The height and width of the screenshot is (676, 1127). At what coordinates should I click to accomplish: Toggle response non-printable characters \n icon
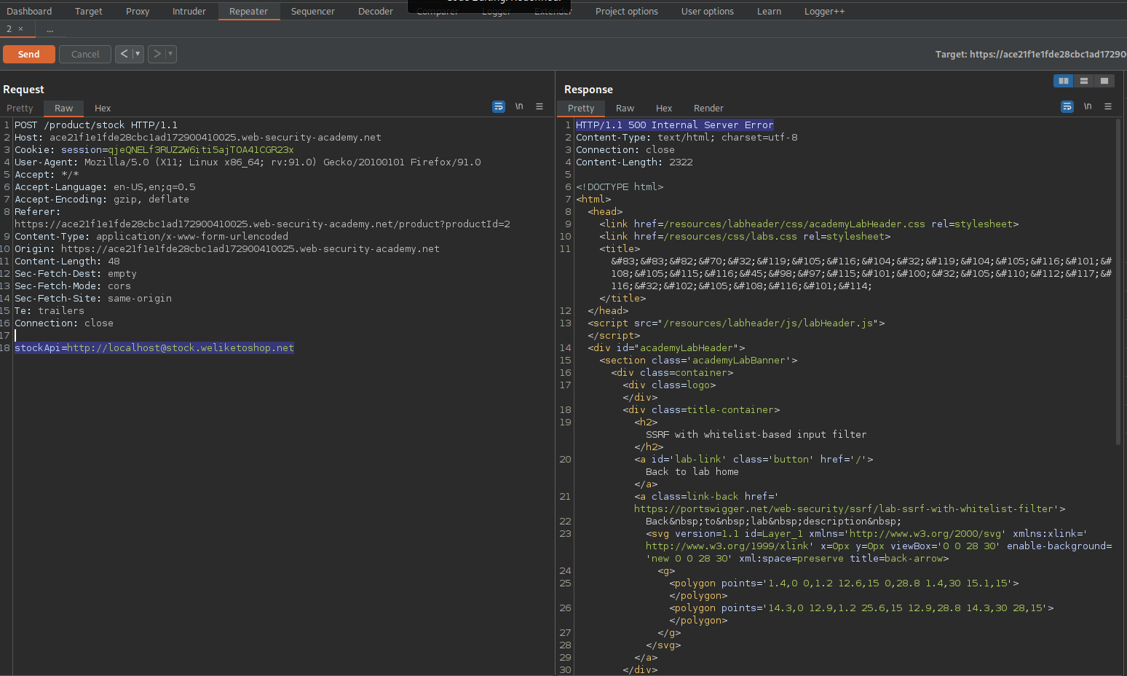click(x=1088, y=106)
